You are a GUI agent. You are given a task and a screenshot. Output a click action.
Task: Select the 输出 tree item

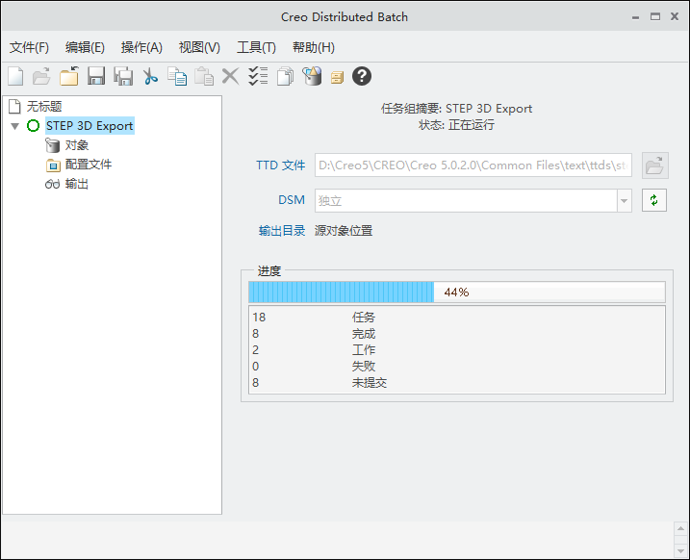click(77, 184)
